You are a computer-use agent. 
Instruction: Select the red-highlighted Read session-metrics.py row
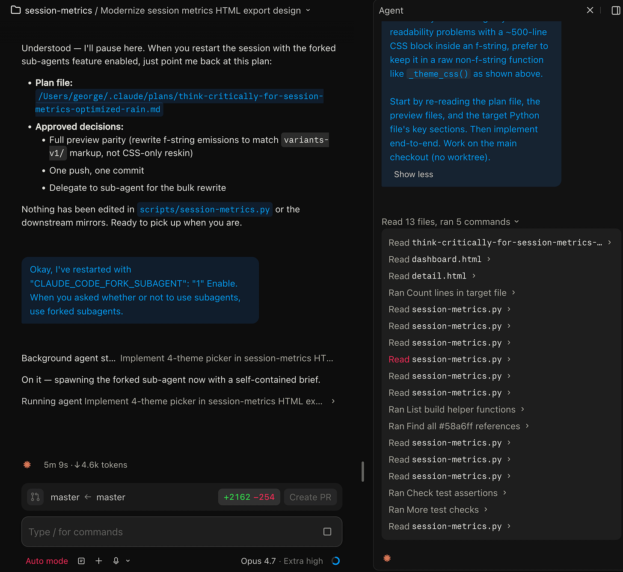point(450,359)
